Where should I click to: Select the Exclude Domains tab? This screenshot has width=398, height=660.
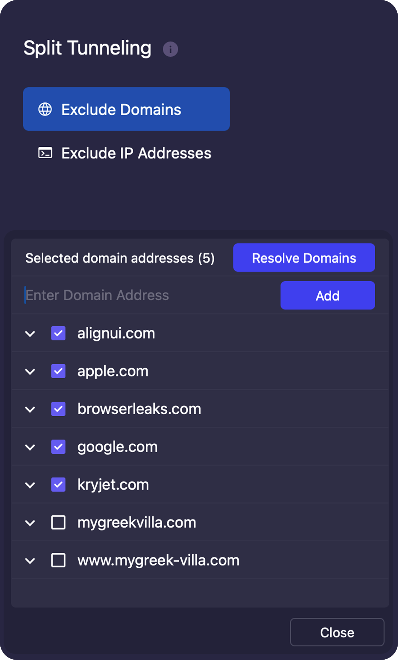(x=126, y=109)
